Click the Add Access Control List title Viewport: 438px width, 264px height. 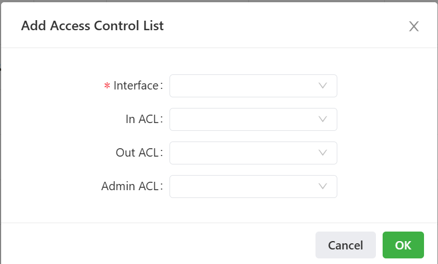click(x=92, y=26)
